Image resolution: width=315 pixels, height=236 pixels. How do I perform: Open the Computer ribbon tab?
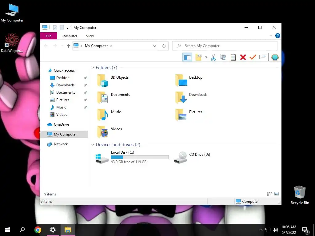tap(69, 36)
